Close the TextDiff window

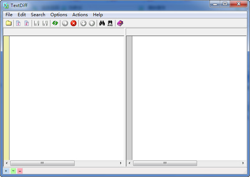tap(239, 4)
